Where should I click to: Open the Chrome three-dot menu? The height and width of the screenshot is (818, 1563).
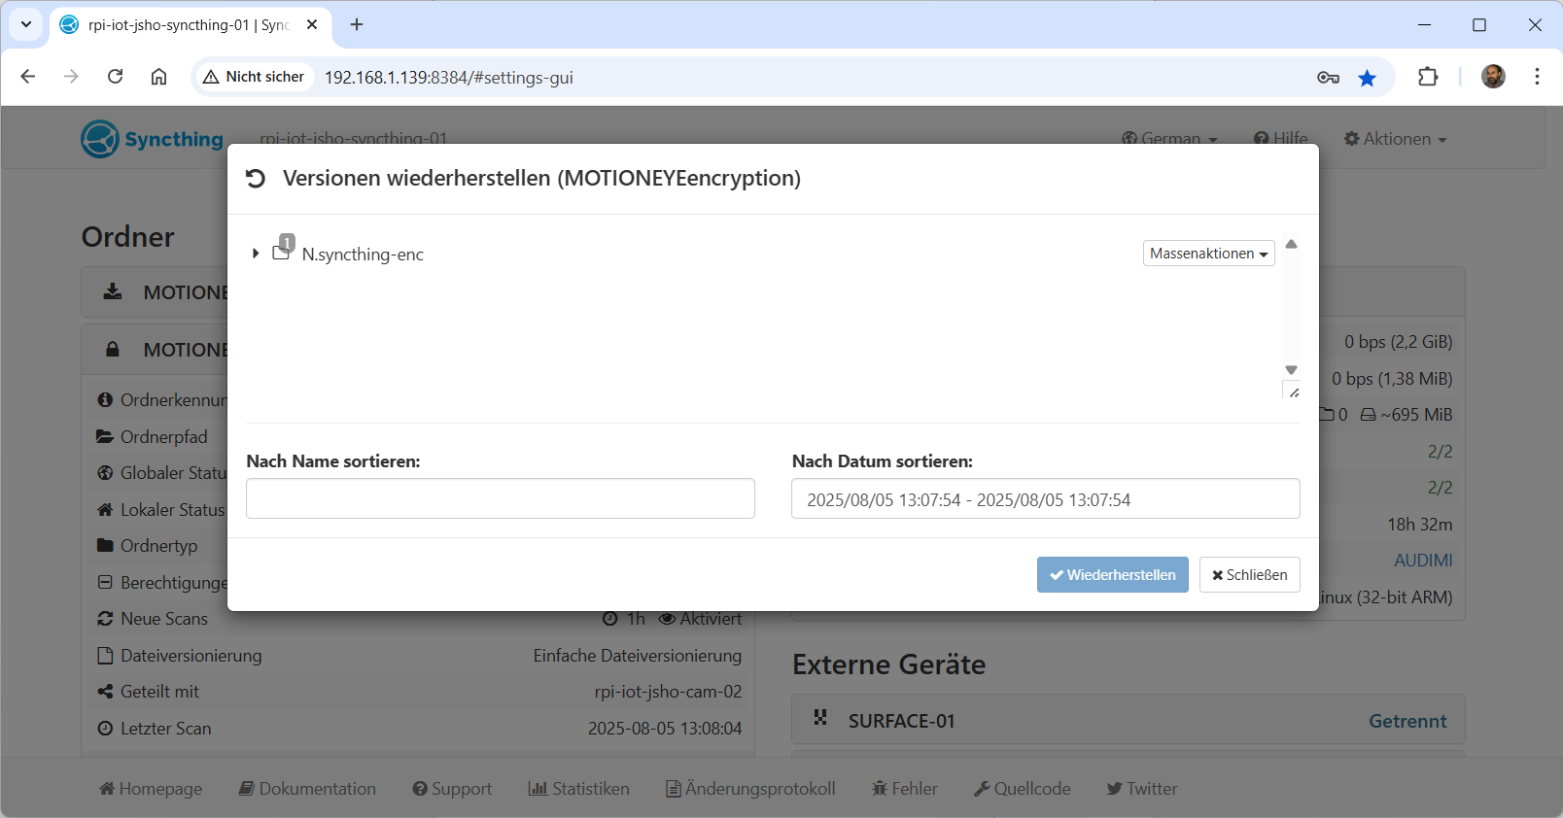click(1537, 77)
